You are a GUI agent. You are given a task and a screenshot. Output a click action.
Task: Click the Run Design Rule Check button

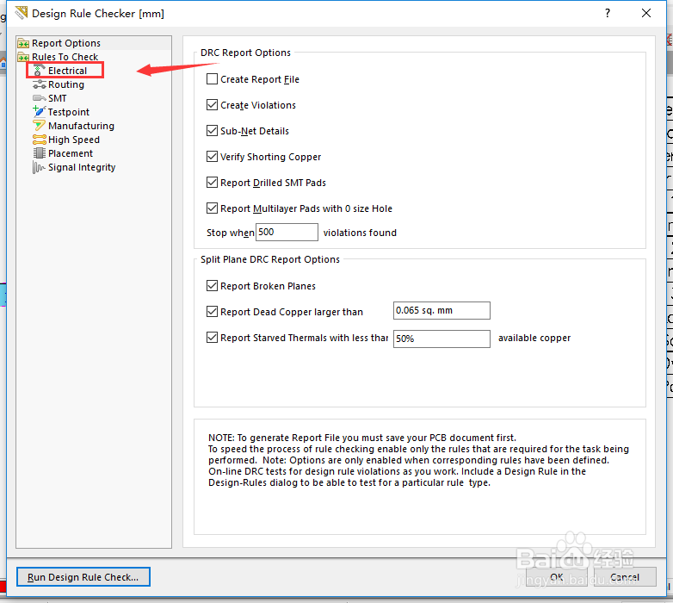83,577
